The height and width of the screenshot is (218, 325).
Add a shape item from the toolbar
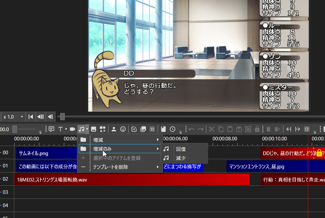pos(102,129)
